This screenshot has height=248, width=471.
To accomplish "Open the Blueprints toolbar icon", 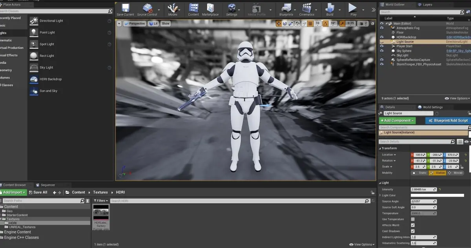I will pos(286,8).
